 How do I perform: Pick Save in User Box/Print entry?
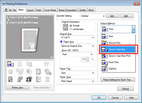pos(118,56)
